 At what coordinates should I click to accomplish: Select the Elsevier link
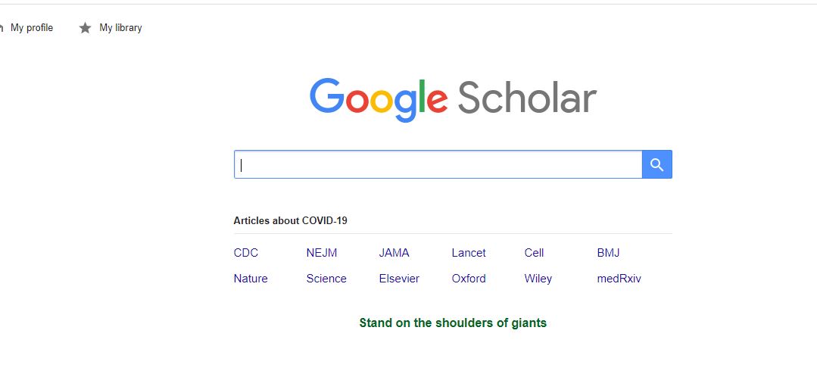399,279
